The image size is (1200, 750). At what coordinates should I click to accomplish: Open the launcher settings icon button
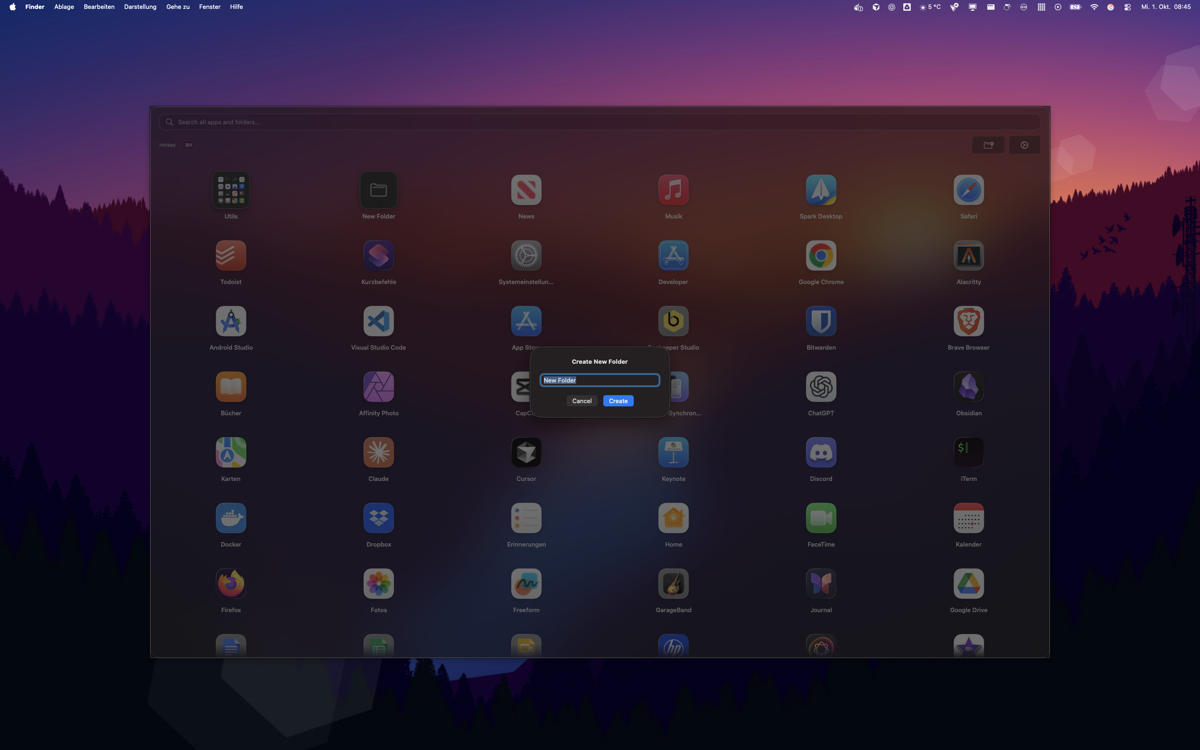pos(1024,145)
